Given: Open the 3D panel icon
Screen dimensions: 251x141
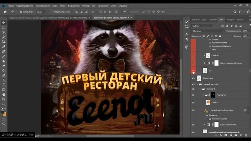Looking at the screenshot, I should (x=187, y=47).
